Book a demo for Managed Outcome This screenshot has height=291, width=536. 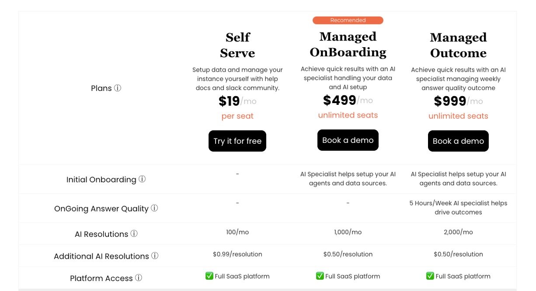coord(458,141)
